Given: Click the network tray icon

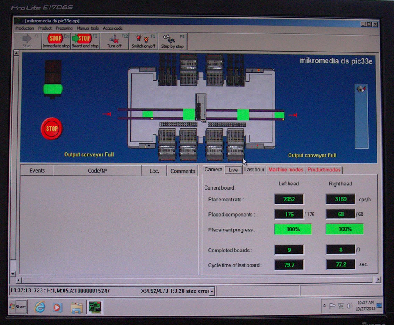Looking at the screenshot, I should click(x=341, y=306).
